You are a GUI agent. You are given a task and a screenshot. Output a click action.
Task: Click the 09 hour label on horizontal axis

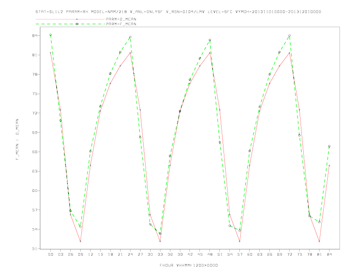80,254
